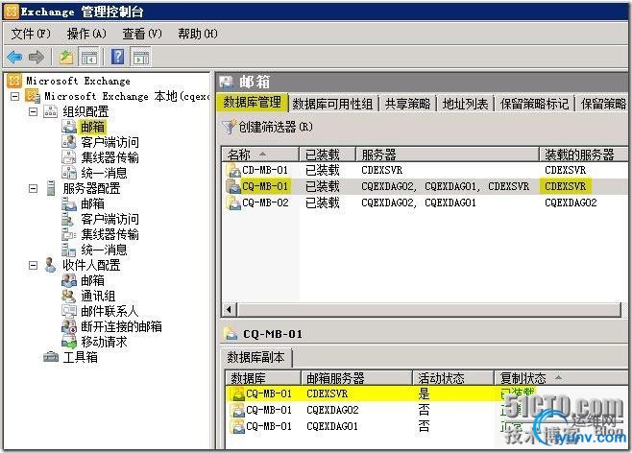The width and height of the screenshot is (632, 453).
Task: Select 集线器传输 under 组织配置
Action: [x=109, y=157]
